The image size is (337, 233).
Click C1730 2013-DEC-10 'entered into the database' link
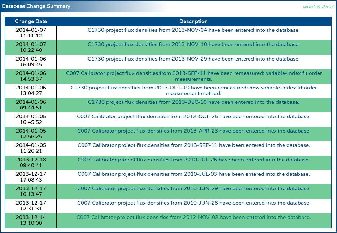tap(193, 102)
